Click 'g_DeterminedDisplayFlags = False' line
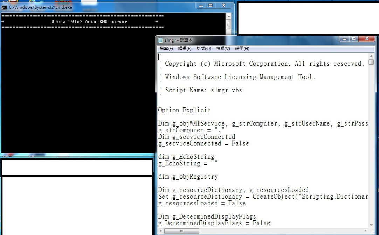 coord(214,223)
